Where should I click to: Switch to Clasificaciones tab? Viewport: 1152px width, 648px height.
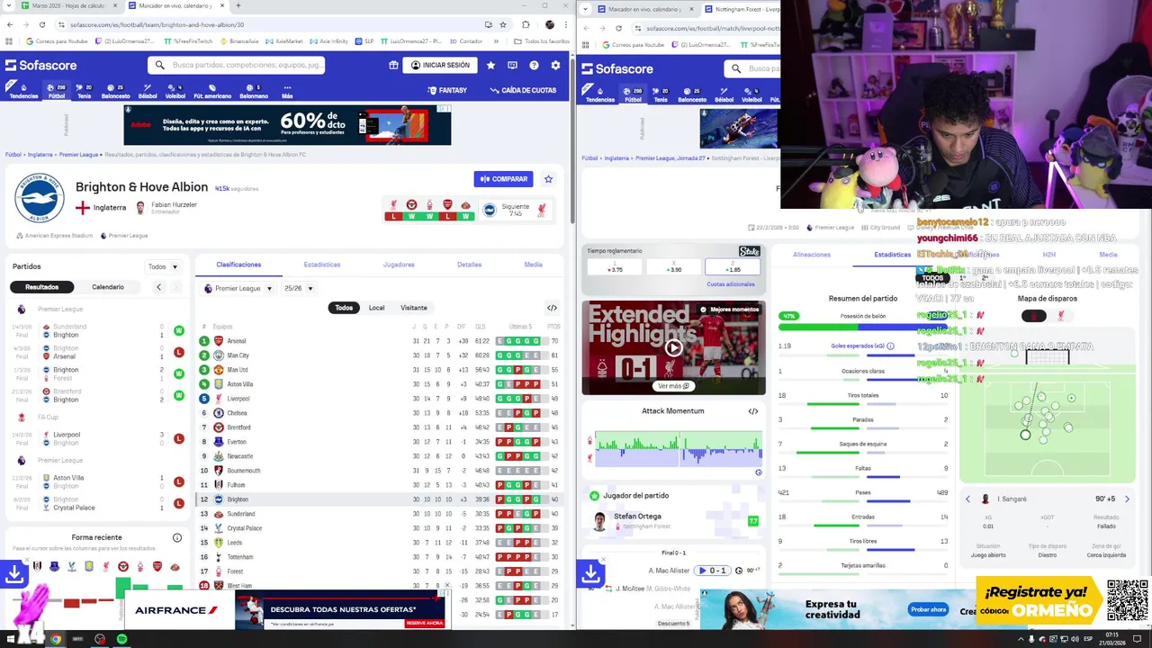pyautogui.click(x=238, y=265)
